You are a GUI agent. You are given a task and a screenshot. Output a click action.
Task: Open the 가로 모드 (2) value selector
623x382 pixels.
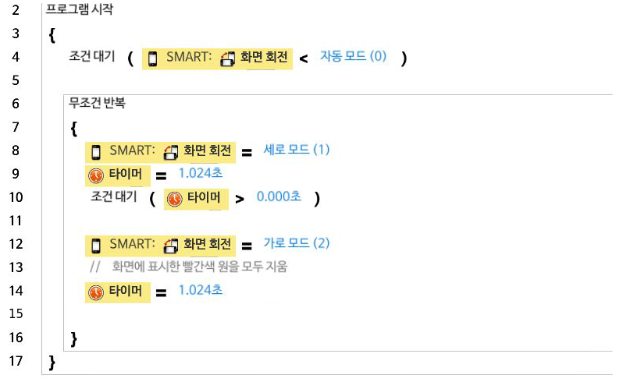tap(297, 244)
